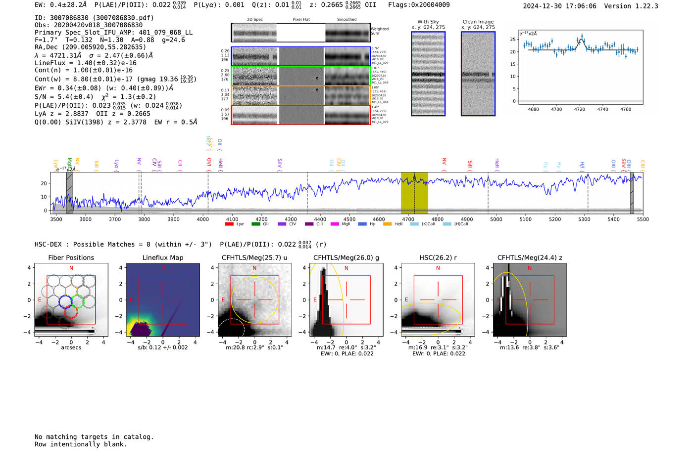Select the blue-bordered 2D spectrum row
The width and height of the screenshot is (693, 471).
pyautogui.click(x=301, y=56)
